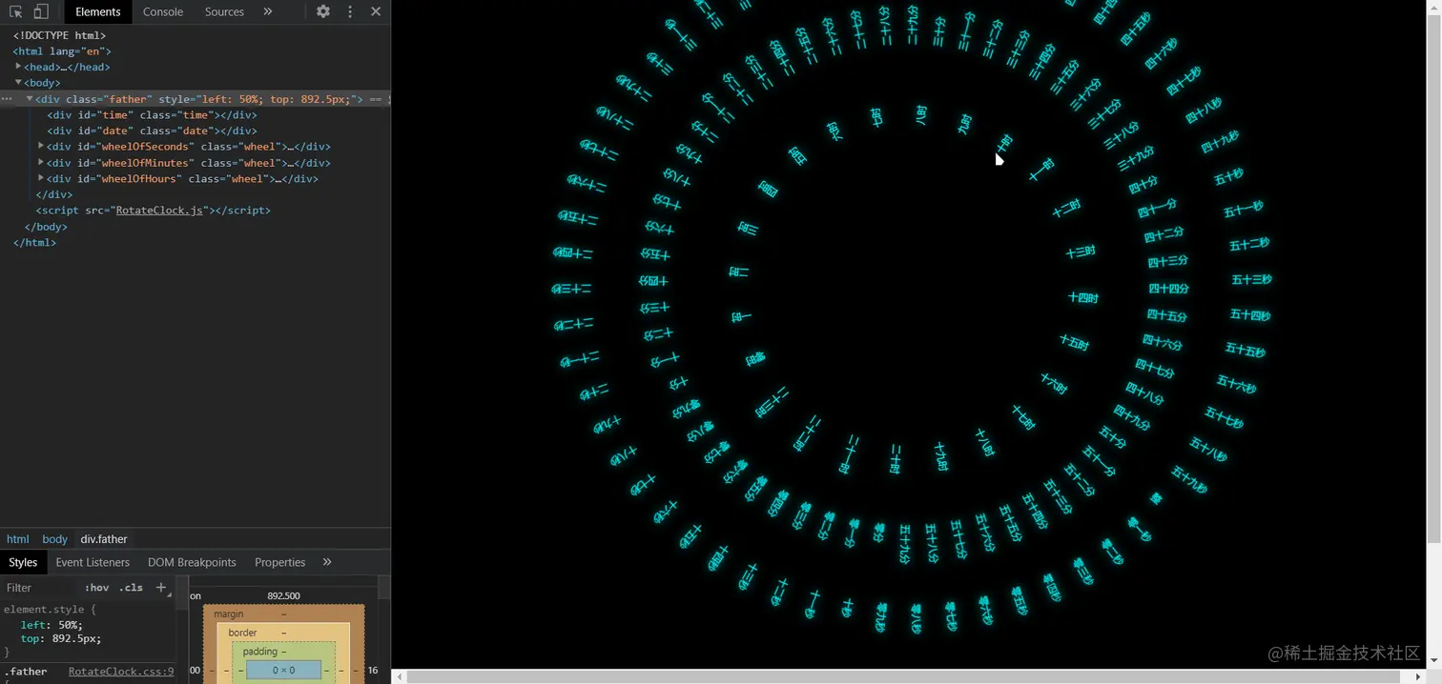This screenshot has width=1442, height=684.
Task: Click the 五十秒 second label on clock
Action: pyautogui.click(x=1228, y=176)
